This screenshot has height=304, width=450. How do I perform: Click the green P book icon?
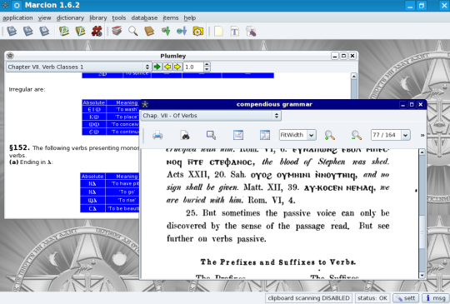[x=64, y=31]
